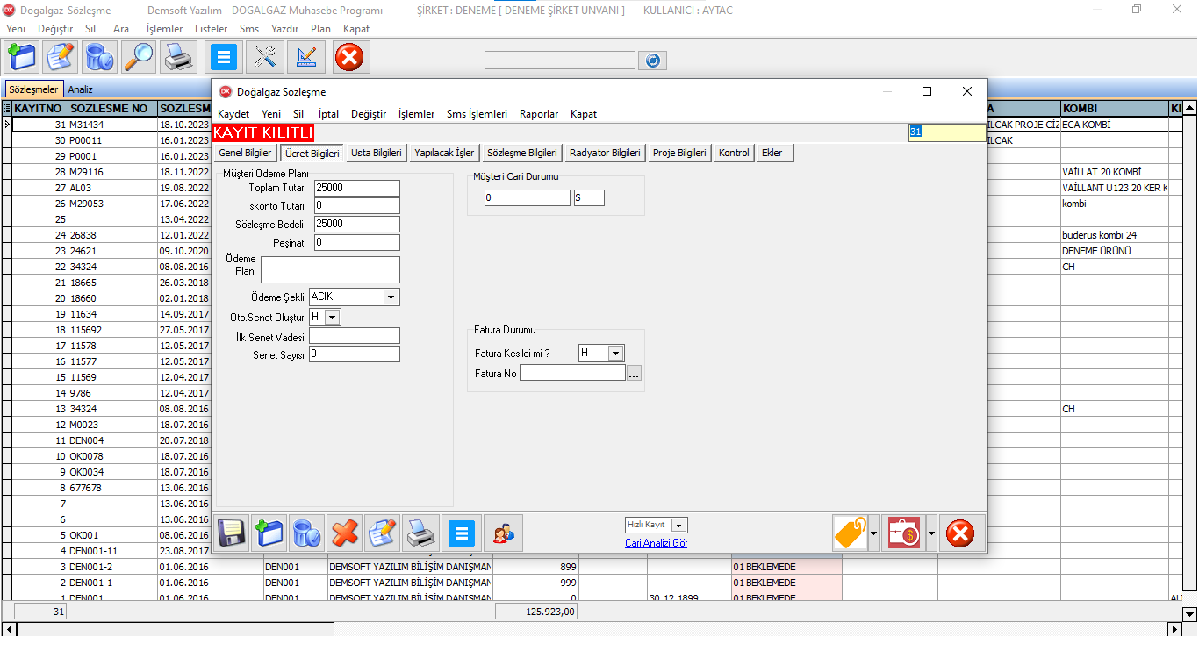Open the Sms İşlemleri menu in the dialog
Viewport: 1199px width, 658px height.
point(477,114)
